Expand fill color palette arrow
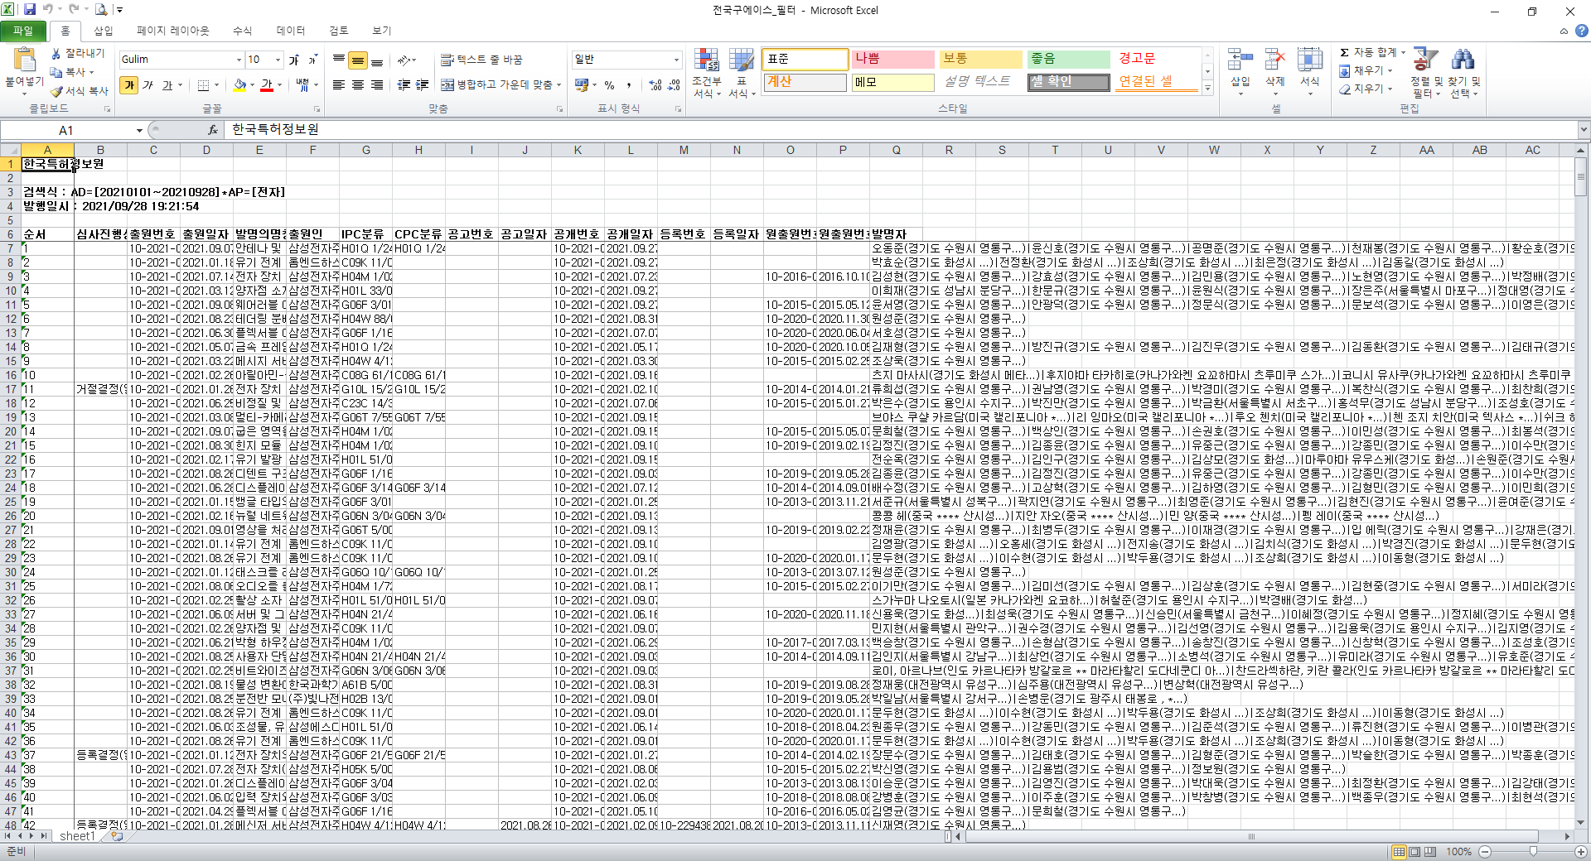1591x861 pixels. (252, 85)
